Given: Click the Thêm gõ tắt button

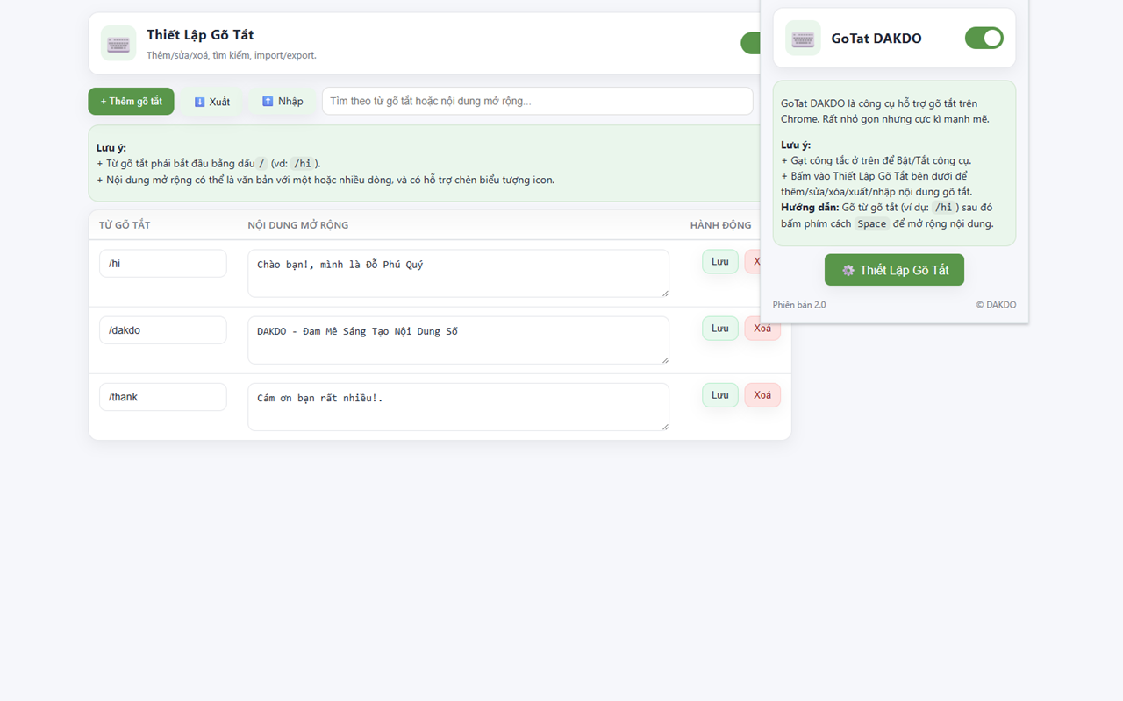Looking at the screenshot, I should (x=131, y=101).
